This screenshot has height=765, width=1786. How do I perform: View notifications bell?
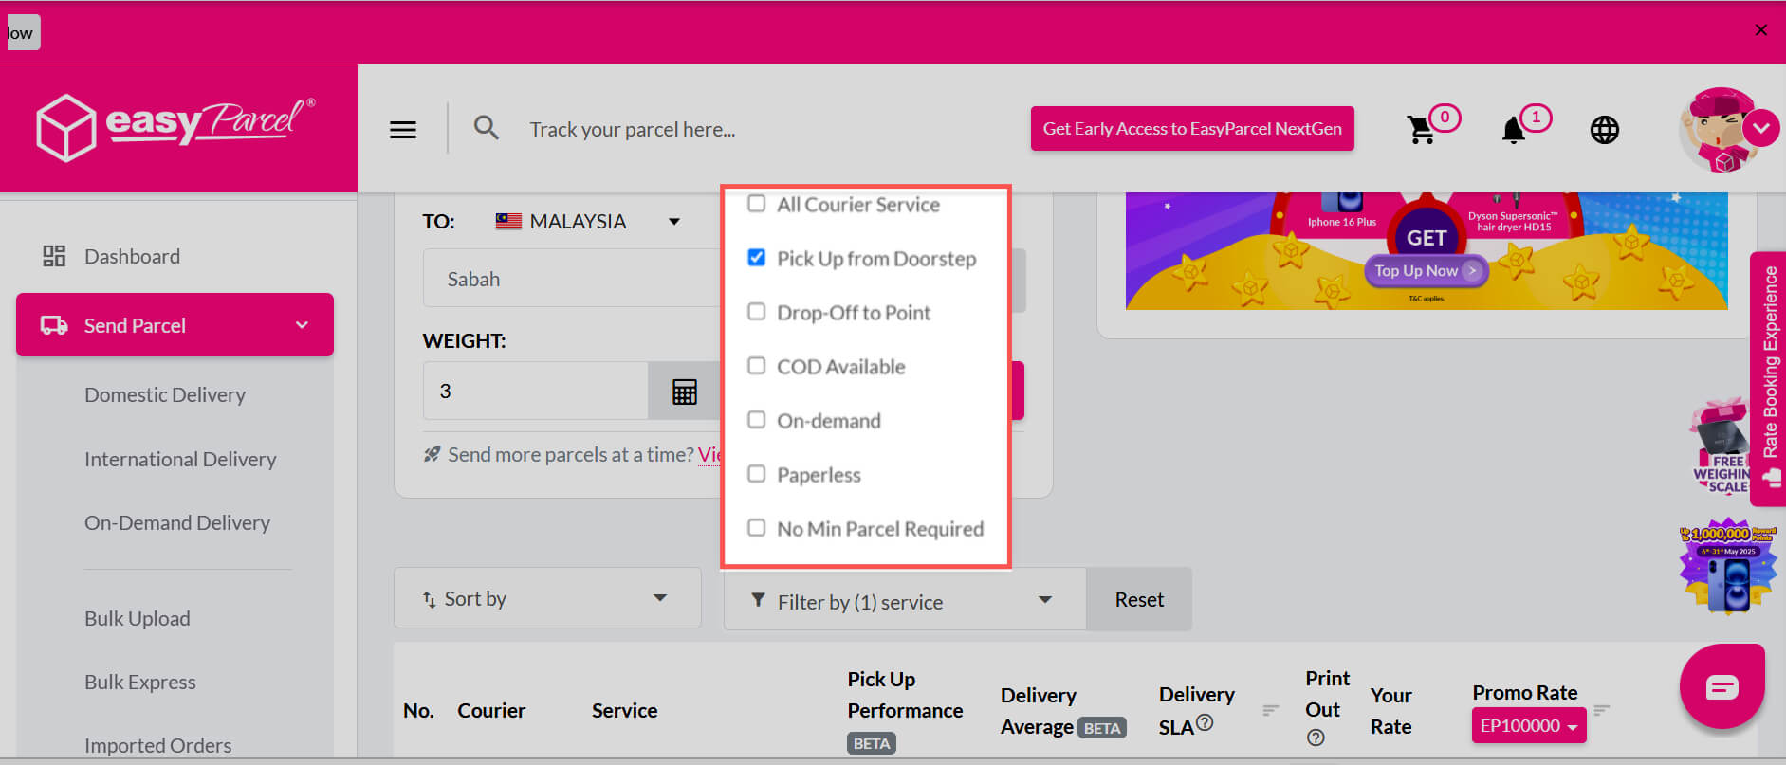pos(1514,130)
